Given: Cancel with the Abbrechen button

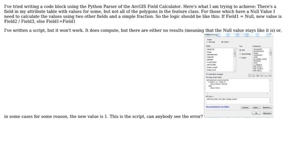Looking at the screenshot, I should click(x=267, y=113).
